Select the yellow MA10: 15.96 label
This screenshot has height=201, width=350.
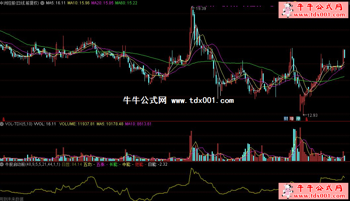point(78,3)
